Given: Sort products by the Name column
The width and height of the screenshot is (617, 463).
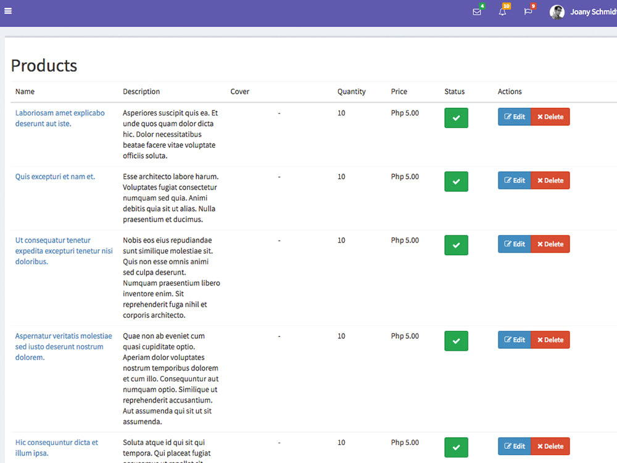Looking at the screenshot, I should (x=25, y=91).
